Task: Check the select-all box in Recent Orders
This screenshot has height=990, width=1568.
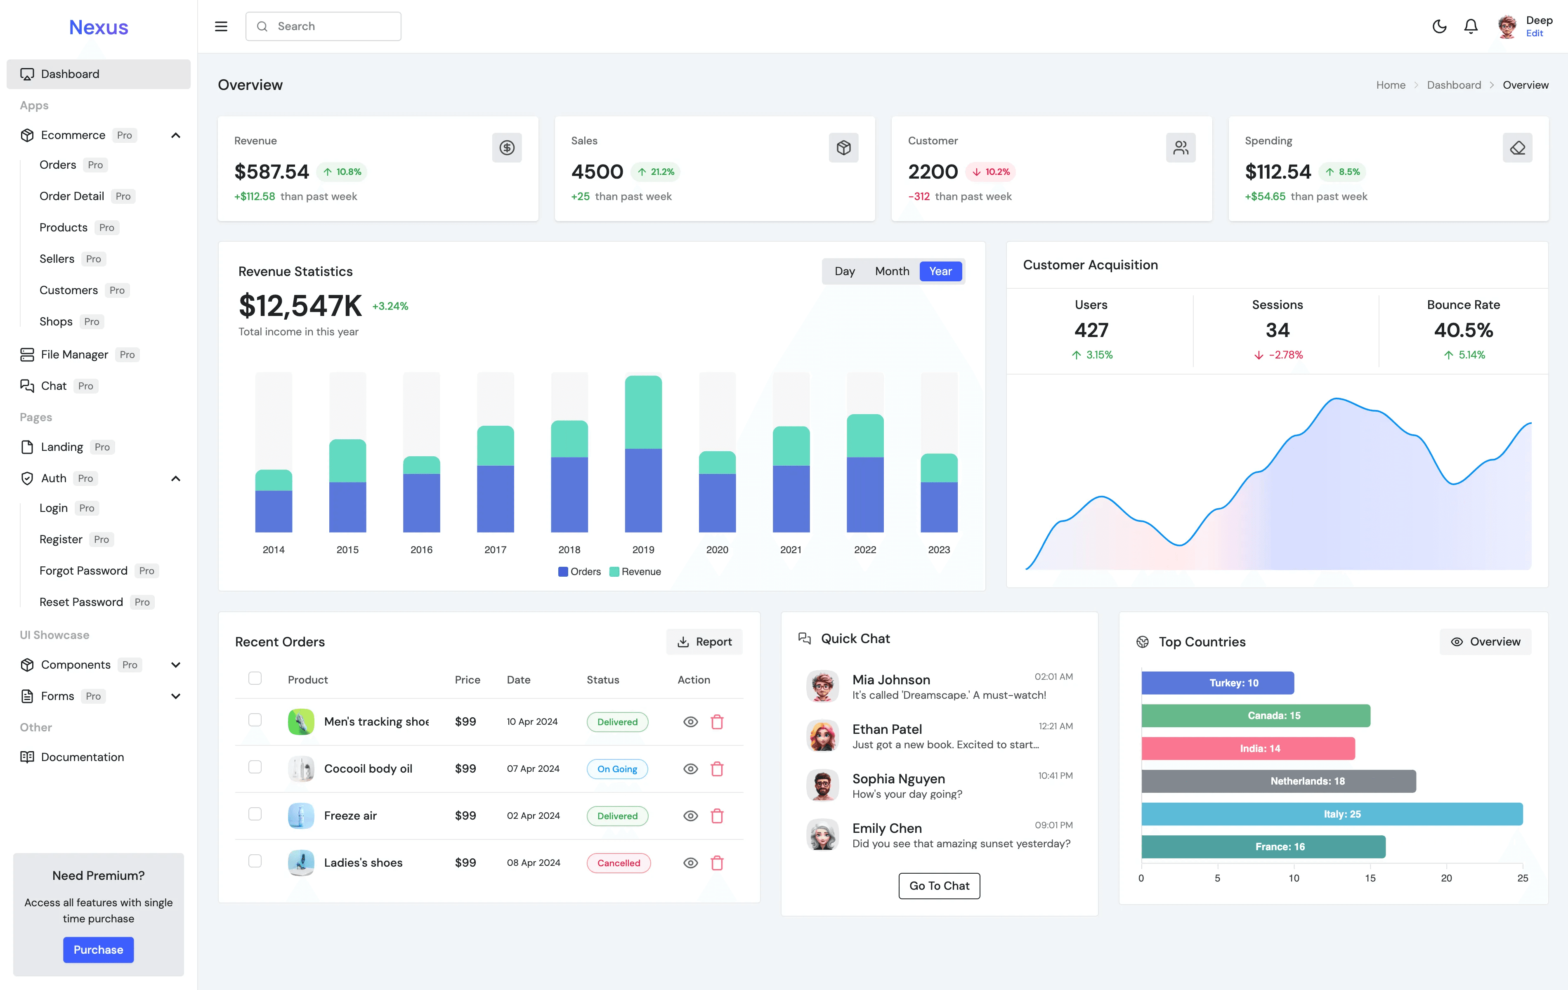Action: 255,678
